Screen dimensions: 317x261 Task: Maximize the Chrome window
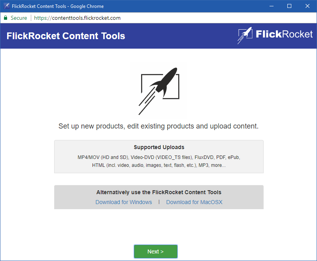pos(289,6)
